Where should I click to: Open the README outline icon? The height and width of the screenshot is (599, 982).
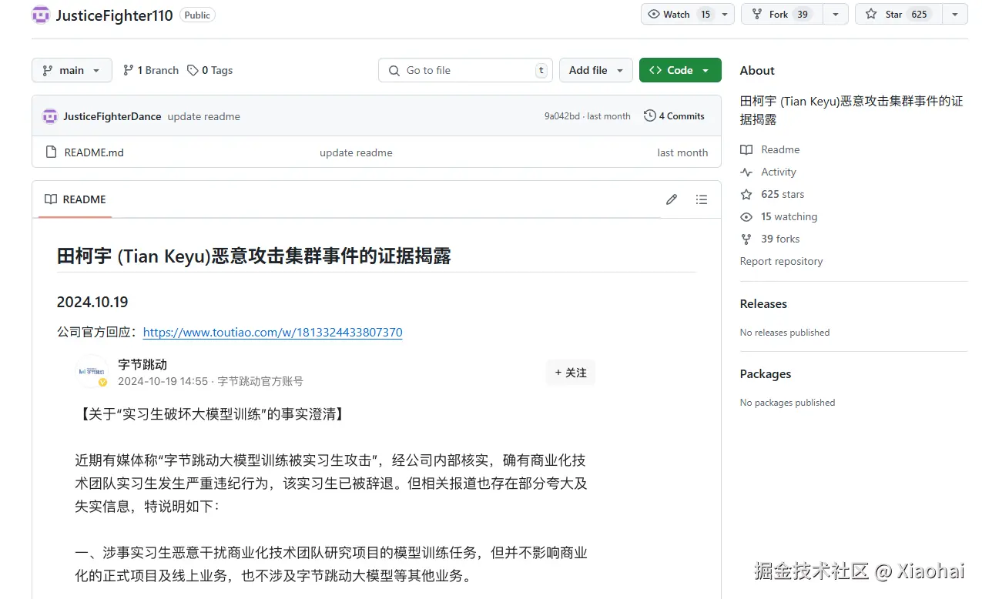point(702,199)
